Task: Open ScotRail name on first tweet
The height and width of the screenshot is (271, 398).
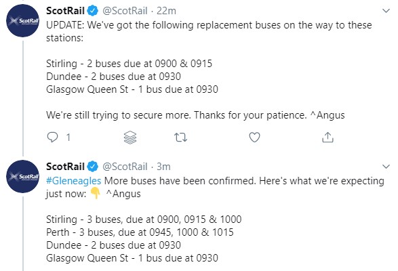Action: (65, 11)
